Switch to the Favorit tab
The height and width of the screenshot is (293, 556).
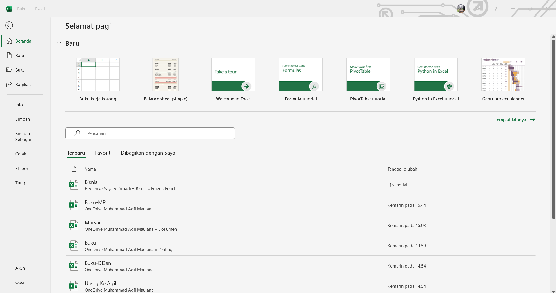[x=103, y=153]
